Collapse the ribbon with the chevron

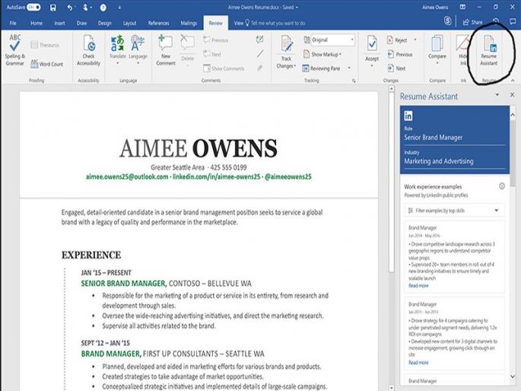(513, 81)
